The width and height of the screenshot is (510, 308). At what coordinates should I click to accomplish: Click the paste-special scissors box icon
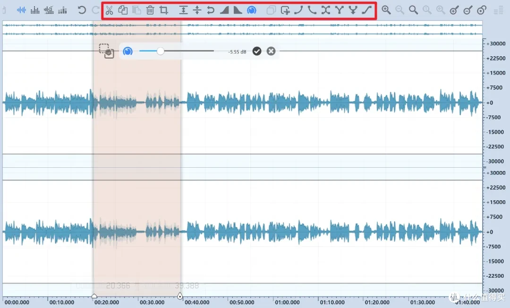coord(285,10)
